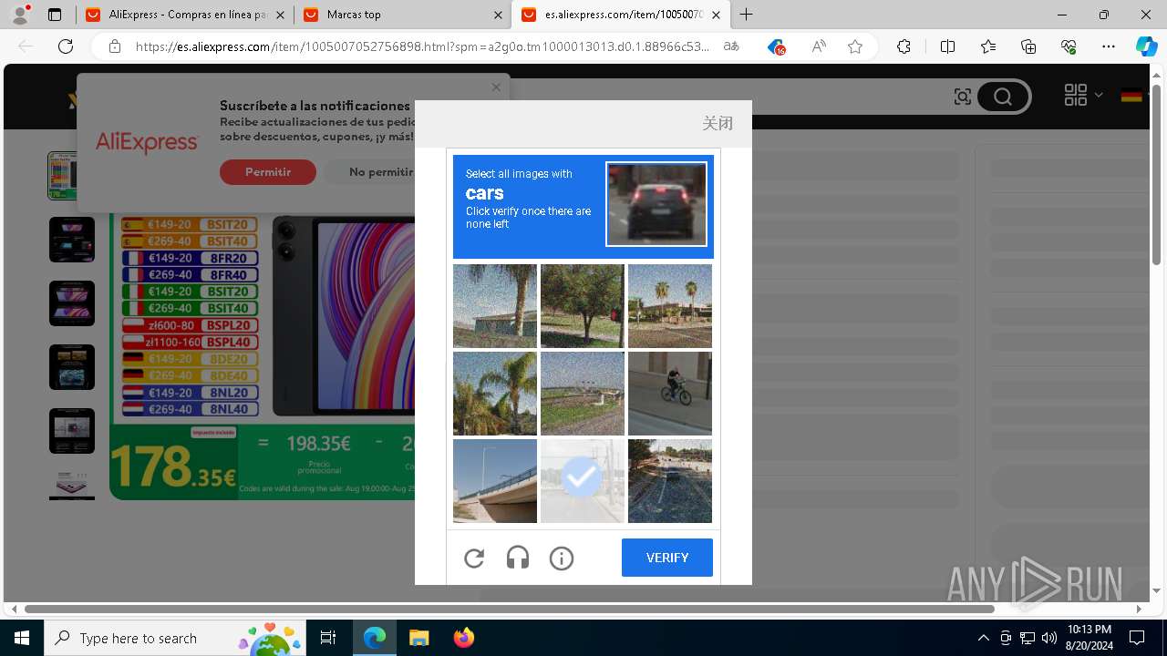The width and height of the screenshot is (1167, 656).
Task: Open browser extensions puzzle icon
Action: pos(904,46)
